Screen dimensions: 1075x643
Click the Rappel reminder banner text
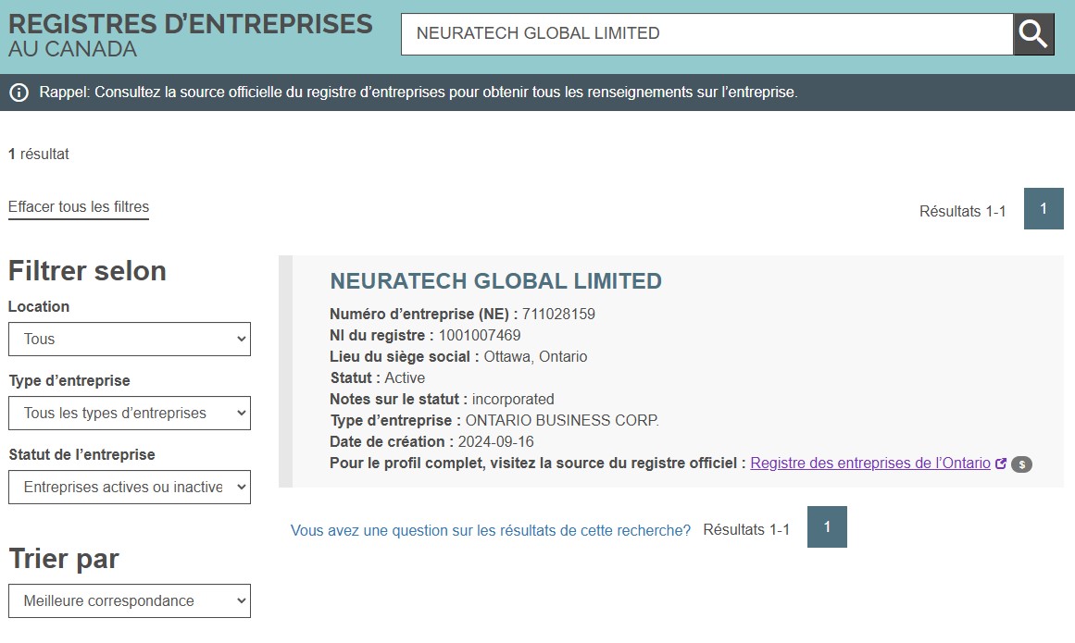pos(419,93)
